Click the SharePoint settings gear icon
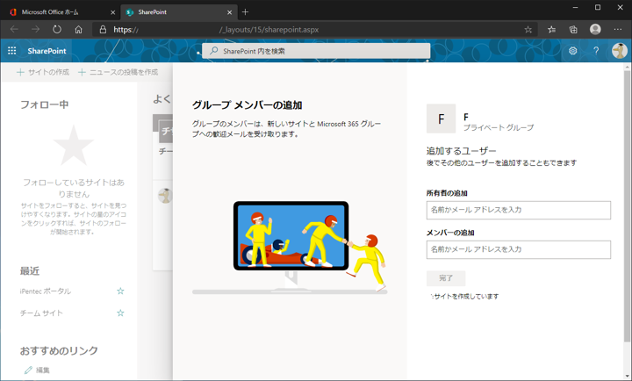Screen dimensions: 632x381 click(x=572, y=51)
